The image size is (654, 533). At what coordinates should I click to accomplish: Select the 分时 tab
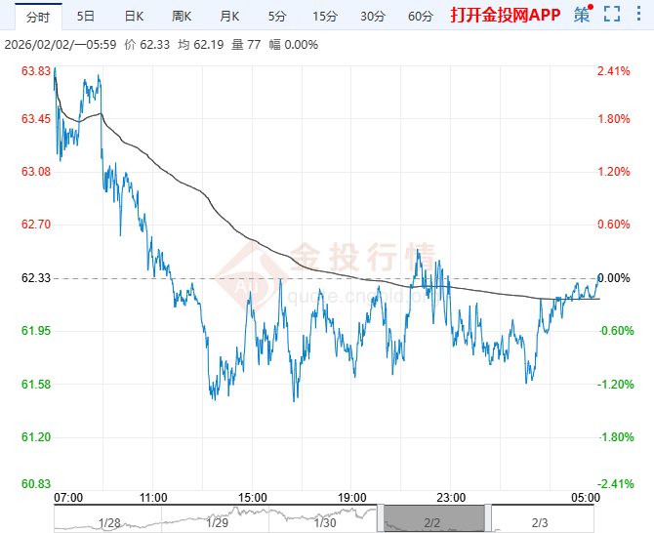click(x=38, y=16)
